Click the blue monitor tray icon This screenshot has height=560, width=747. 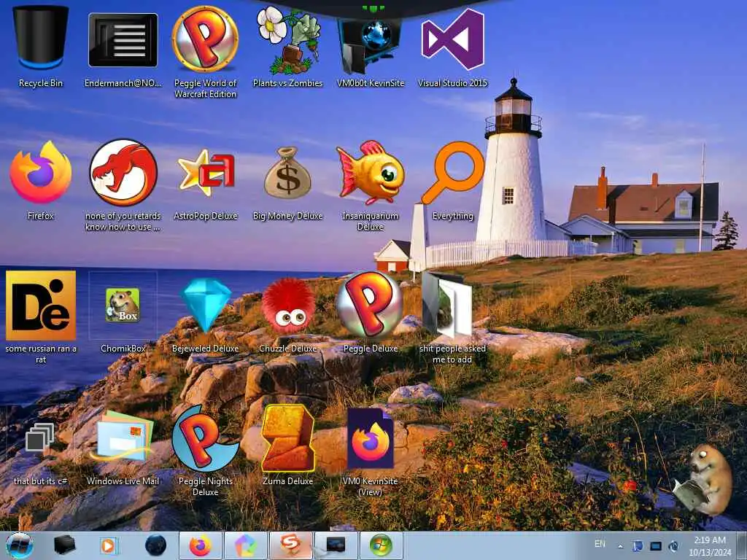(656, 546)
